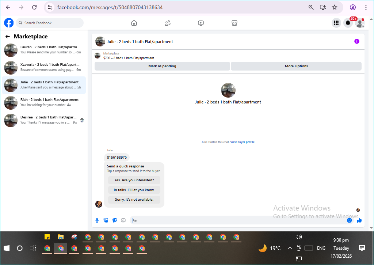The height and width of the screenshot is (265, 374).
Task: Open Cortana search circle on taskbar
Action: (20, 248)
